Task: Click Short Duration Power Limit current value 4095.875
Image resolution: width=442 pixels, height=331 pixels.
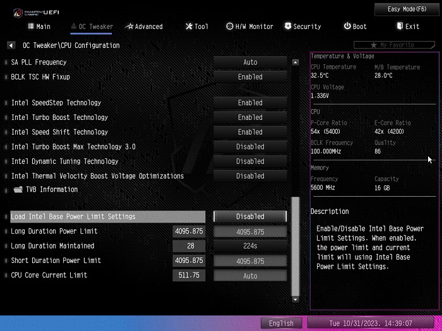Action: (x=189, y=260)
